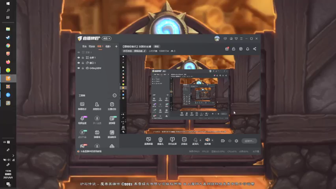Add a screen capture source from bottom bar
Screen dimensions: 336x189
coord(149,141)
